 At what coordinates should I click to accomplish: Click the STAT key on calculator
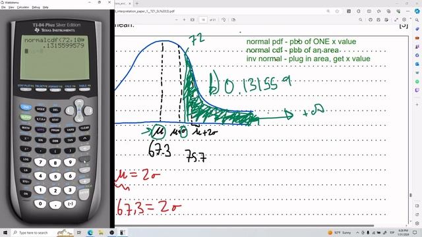tap(55, 120)
